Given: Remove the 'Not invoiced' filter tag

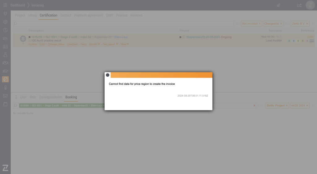Looking at the screenshot, I should coord(260,24).
